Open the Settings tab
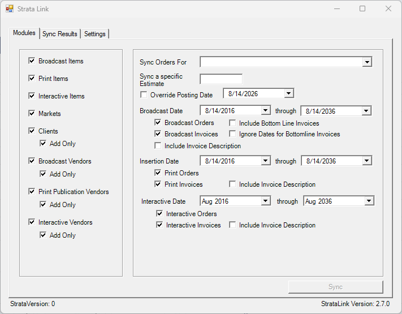 pyautogui.click(x=95, y=34)
